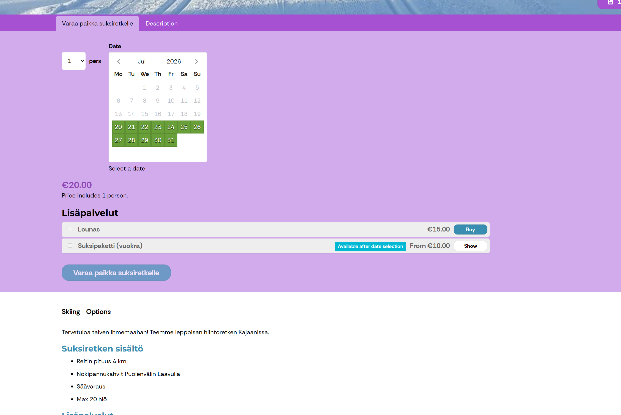Tick the Suksipaketti (vuokra) checkbox
Viewport: 621px width, 415px height.
pyautogui.click(x=70, y=245)
